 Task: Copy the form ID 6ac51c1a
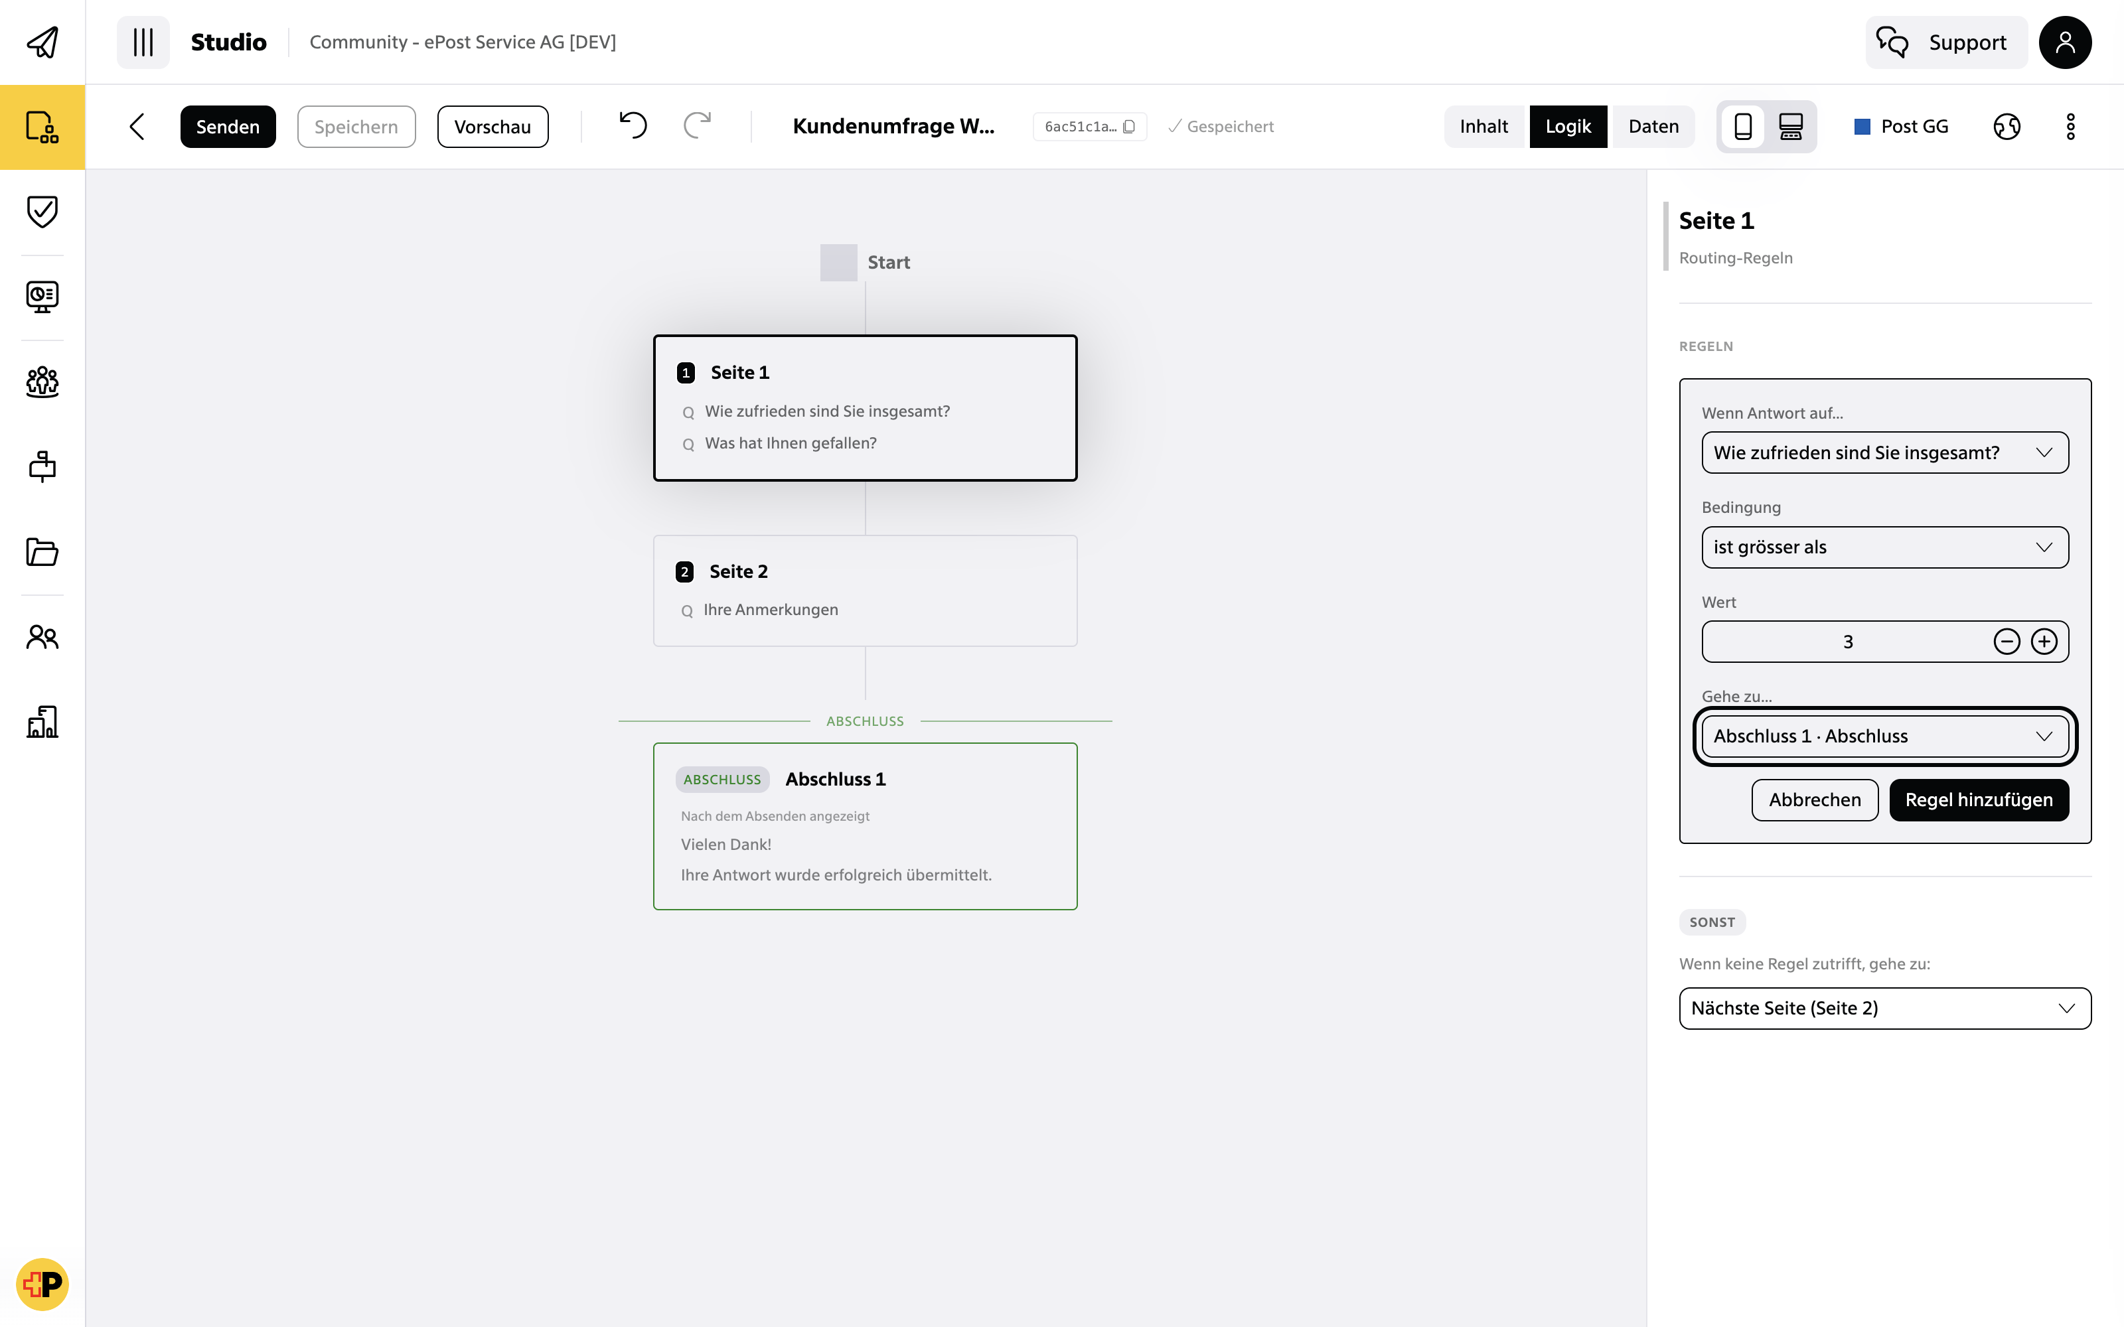[x=1089, y=126]
